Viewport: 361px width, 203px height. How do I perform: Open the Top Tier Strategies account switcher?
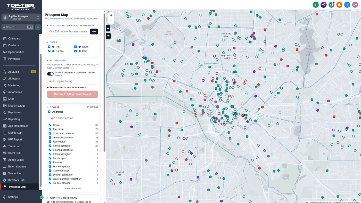(x=21, y=18)
